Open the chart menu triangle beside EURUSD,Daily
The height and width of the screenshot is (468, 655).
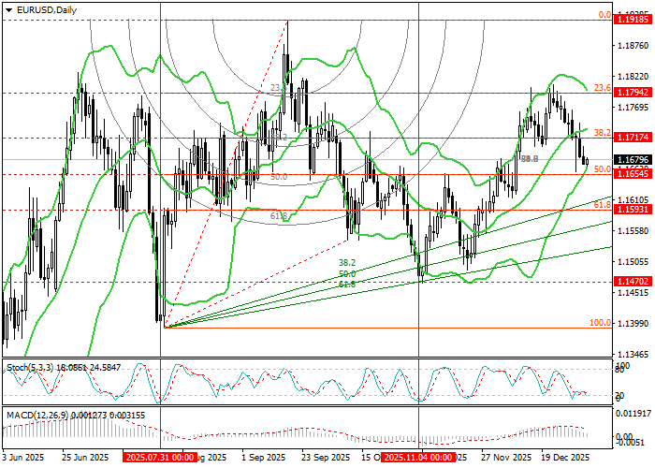coord(9,10)
